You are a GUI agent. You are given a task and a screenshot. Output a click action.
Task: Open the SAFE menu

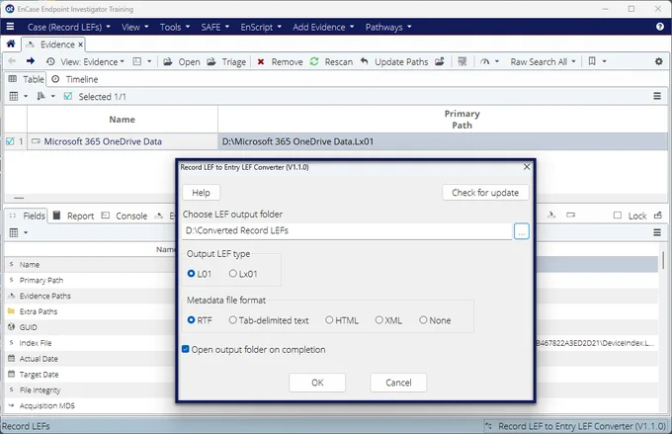pos(215,27)
